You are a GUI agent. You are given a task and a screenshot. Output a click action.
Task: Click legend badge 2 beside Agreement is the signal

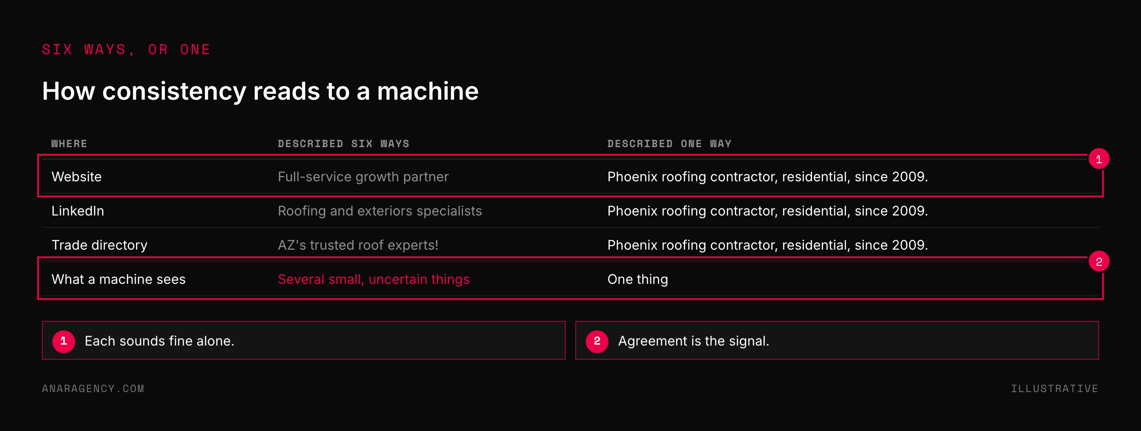click(x=597, y=341)
